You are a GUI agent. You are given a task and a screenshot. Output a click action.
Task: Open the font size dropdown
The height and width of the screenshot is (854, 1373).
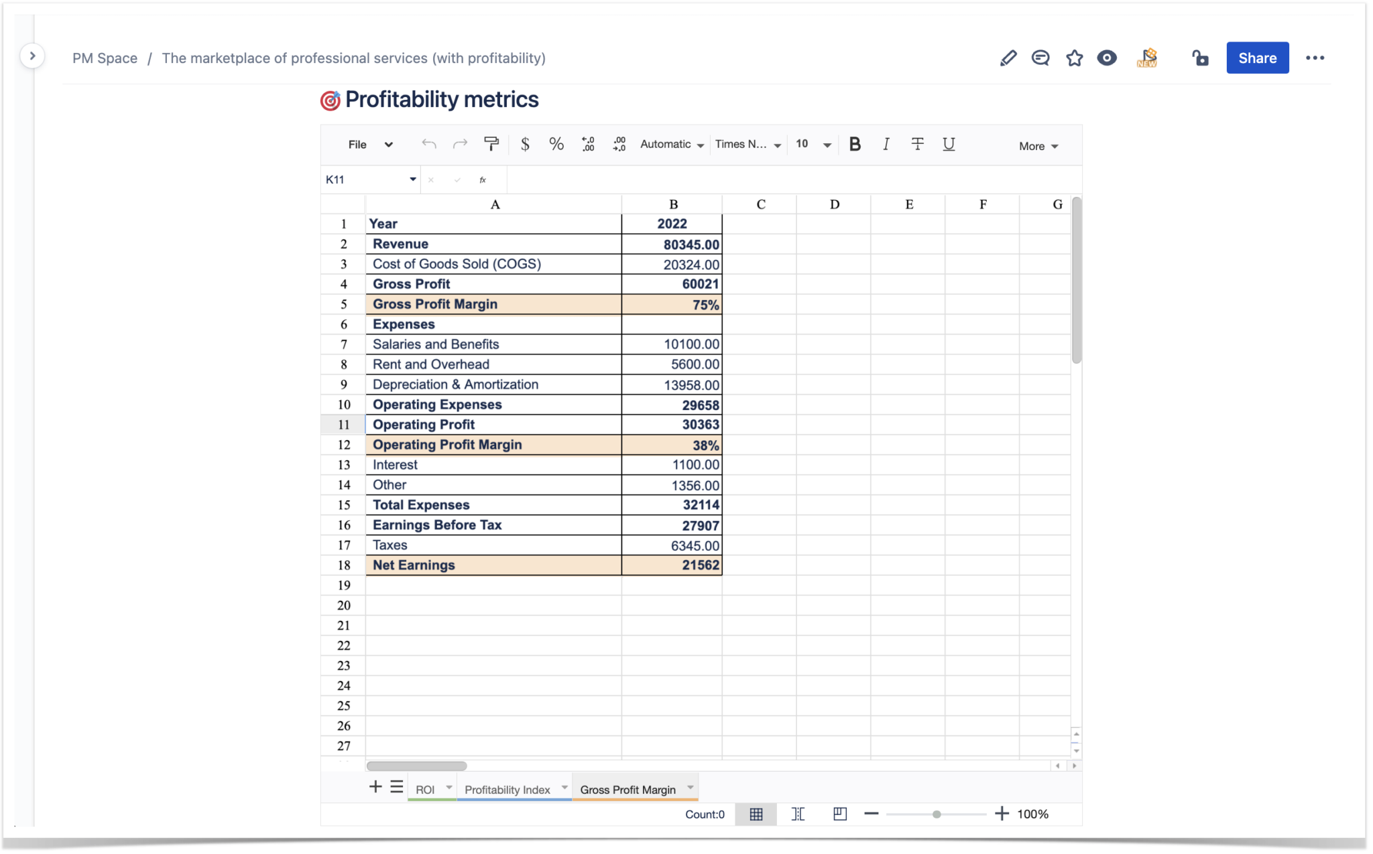tap(813, 144)
